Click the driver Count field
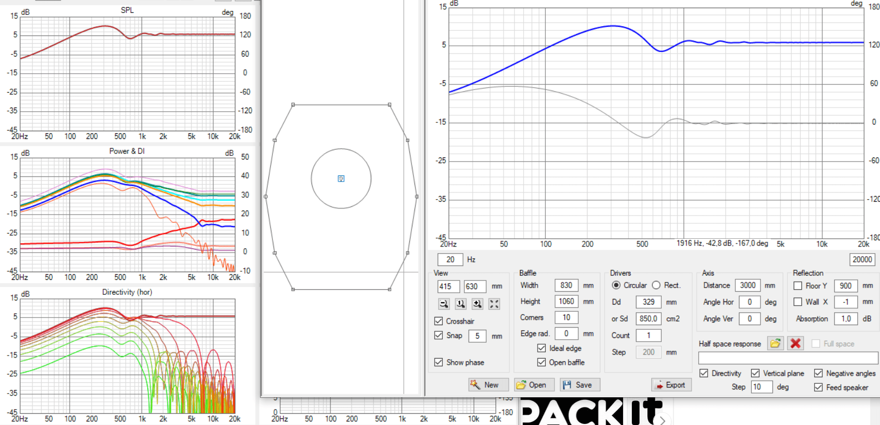880x425 pixels. click(x=649, y=335)
